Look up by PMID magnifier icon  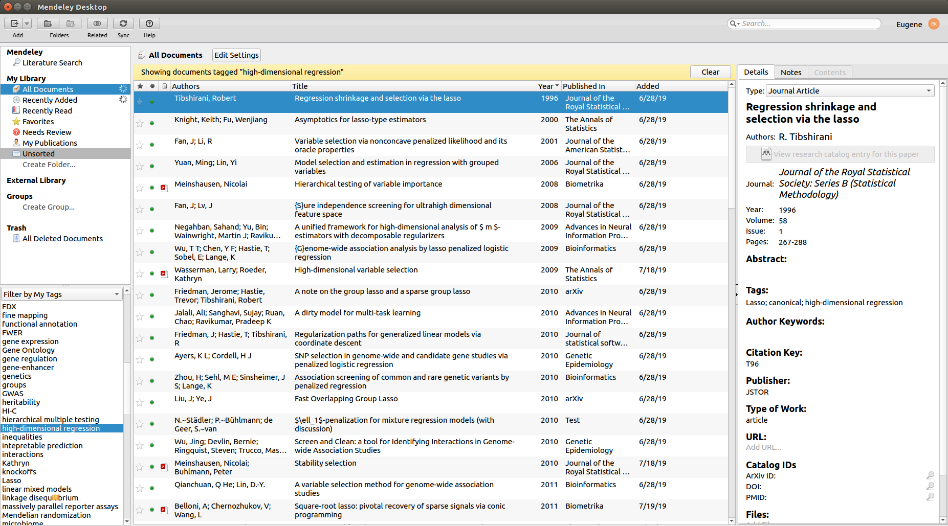930,497
